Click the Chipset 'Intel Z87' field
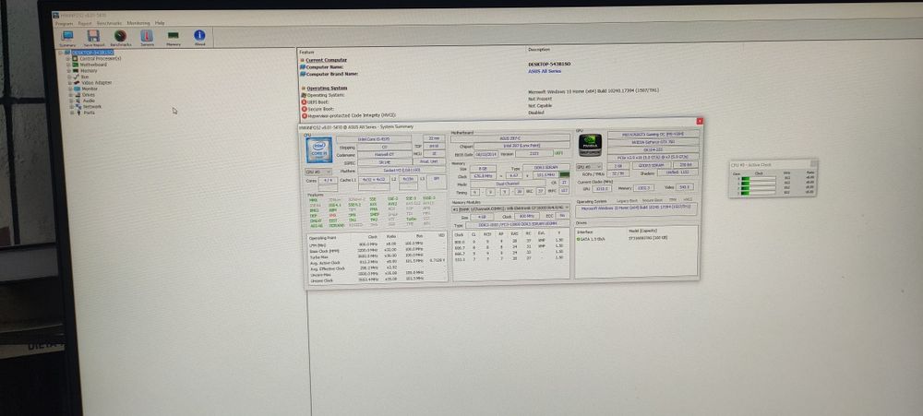Image resolution: width=923 pixels, height=416 pixels. [x=521, y=146]
